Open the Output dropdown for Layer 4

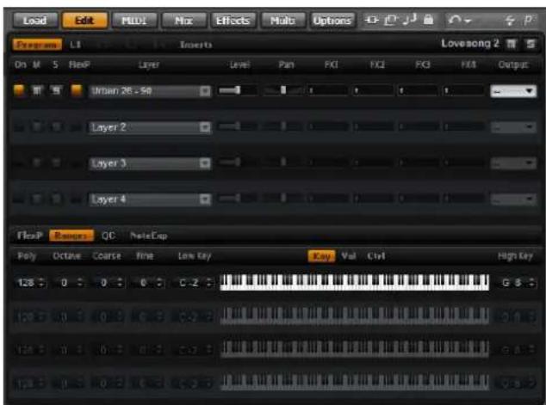coord(513,199)
